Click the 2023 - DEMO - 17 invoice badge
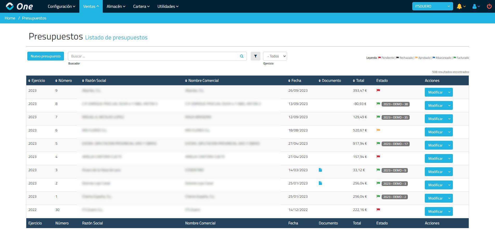The height and width of the screenshot is (233, 495). [x=395, y=144]
